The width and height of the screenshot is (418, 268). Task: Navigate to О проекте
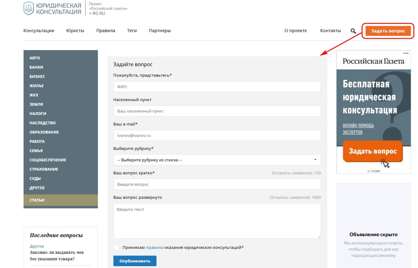pos(296,31)
